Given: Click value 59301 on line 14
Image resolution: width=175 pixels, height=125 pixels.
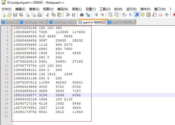Looking at the screenshot, I should pyautogui.click(x=78, y=82).
